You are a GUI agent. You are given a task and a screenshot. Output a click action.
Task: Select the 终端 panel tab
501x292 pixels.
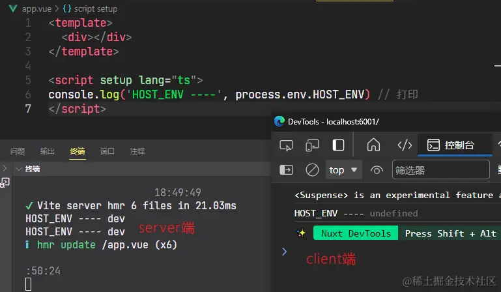(x=78, y=151)
